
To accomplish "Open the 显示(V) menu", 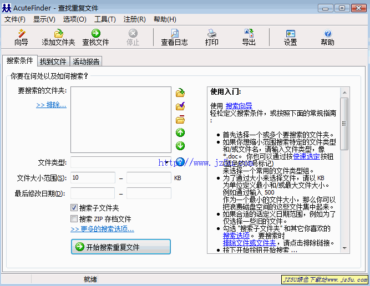I will pyautogui.click(x=44, y=19).
